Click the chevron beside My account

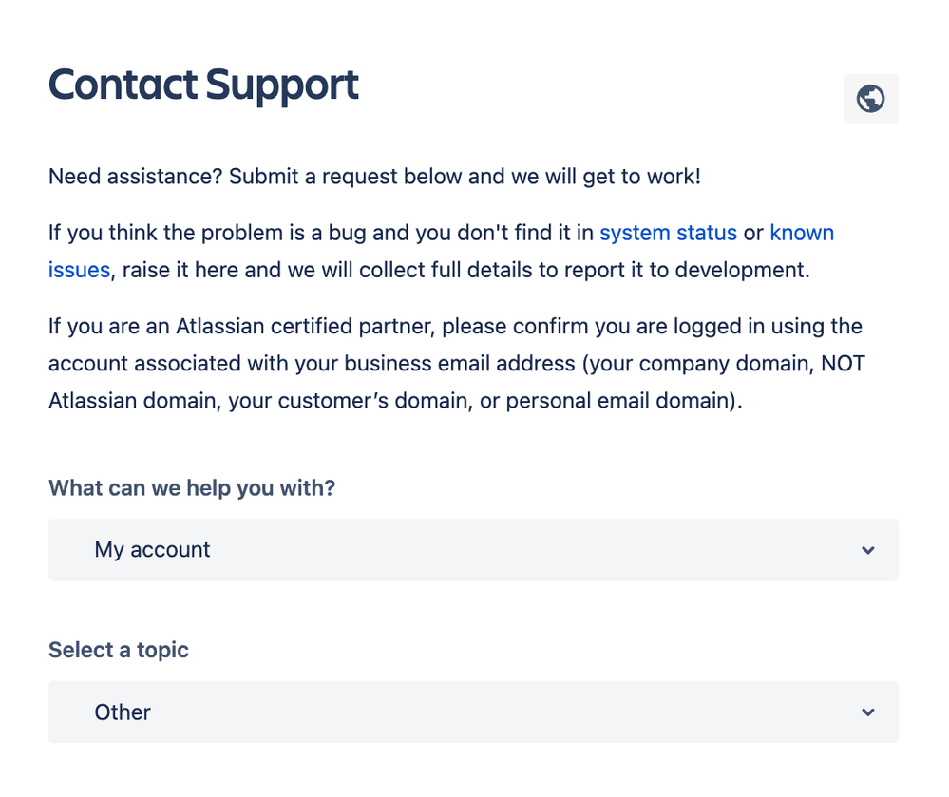point(868,550)
